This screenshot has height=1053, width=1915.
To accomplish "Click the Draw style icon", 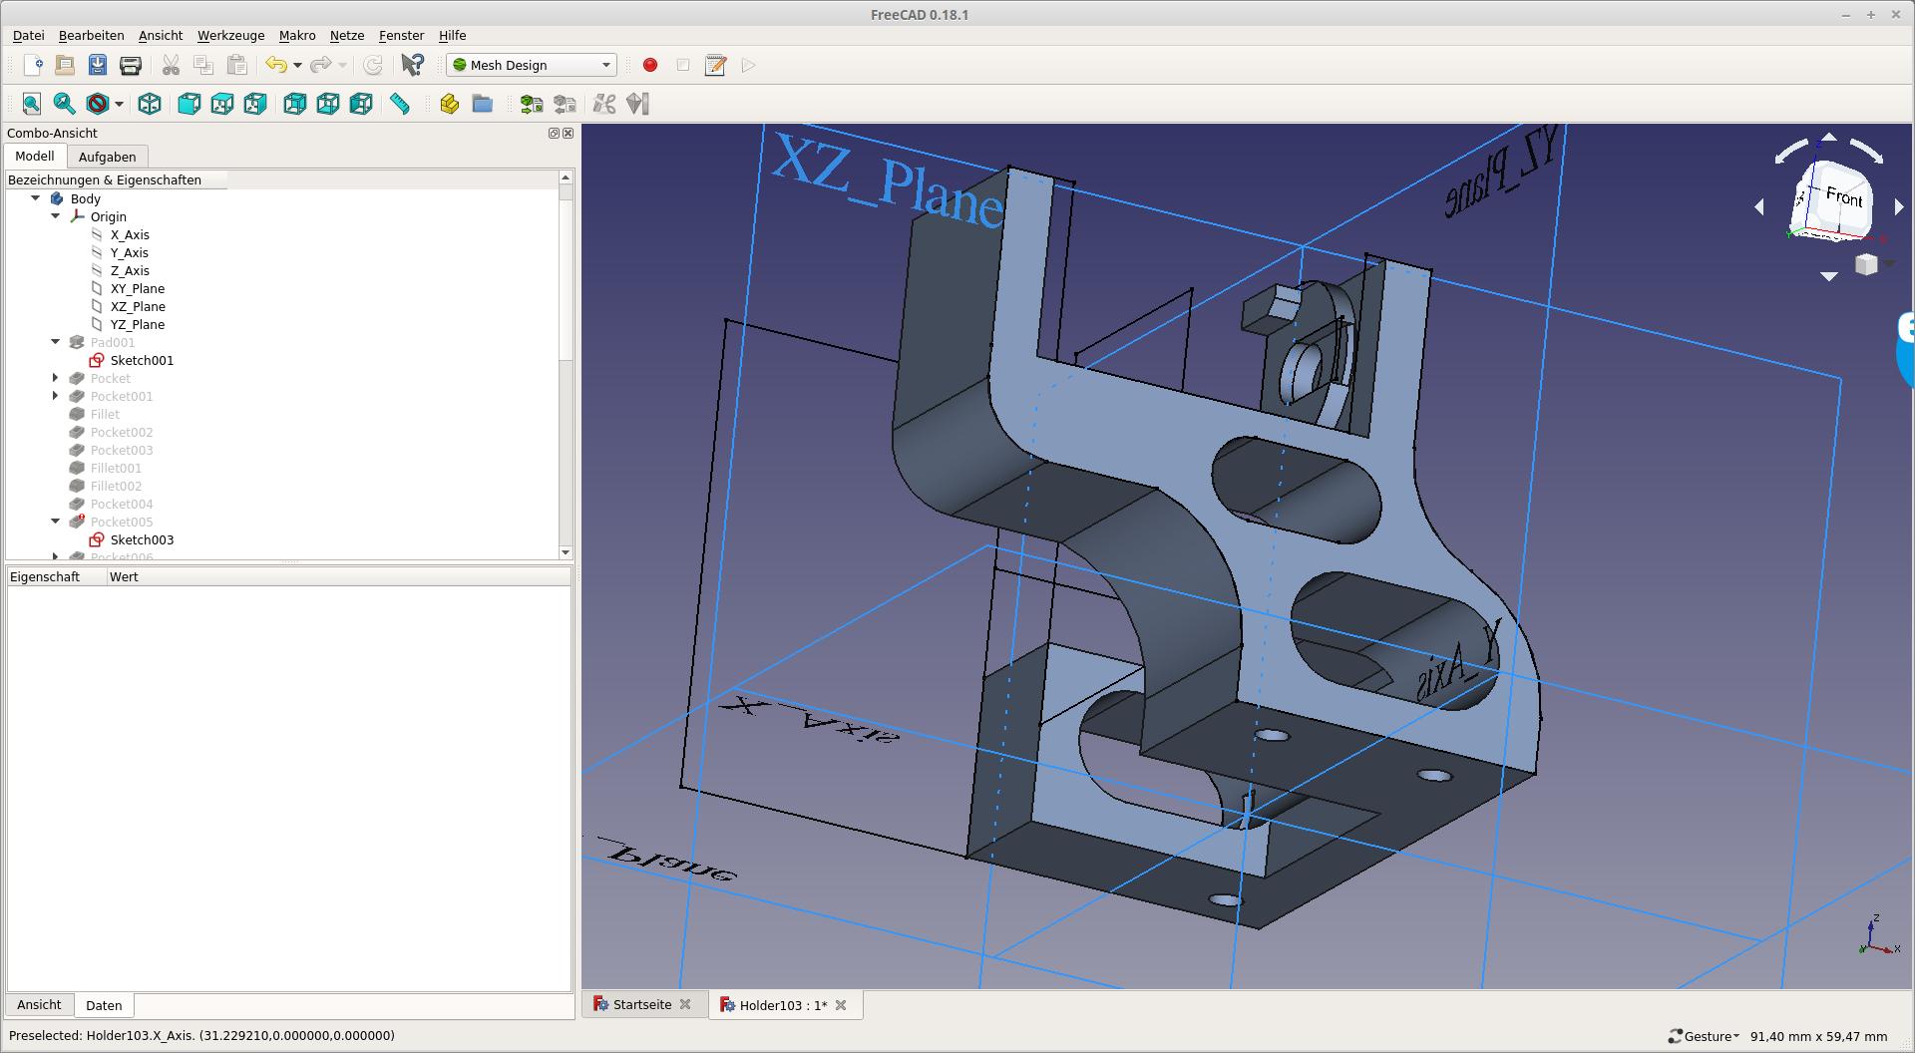I will [x=98, y=104].
